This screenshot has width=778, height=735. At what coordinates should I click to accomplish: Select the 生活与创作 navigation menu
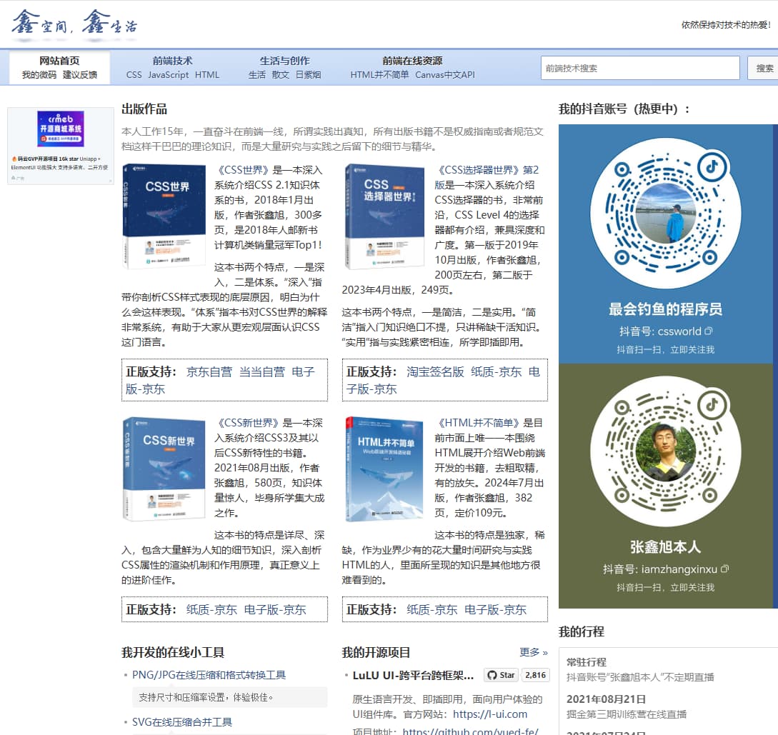[284, 61]
